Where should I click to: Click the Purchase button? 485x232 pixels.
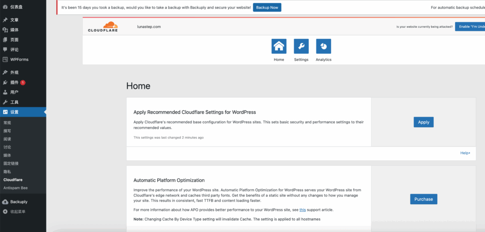423,199
